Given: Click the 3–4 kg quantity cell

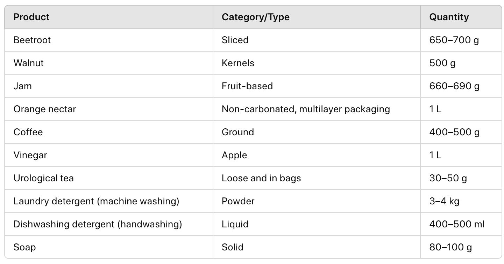Looking at the screenshot, I should tap(444, 201).
